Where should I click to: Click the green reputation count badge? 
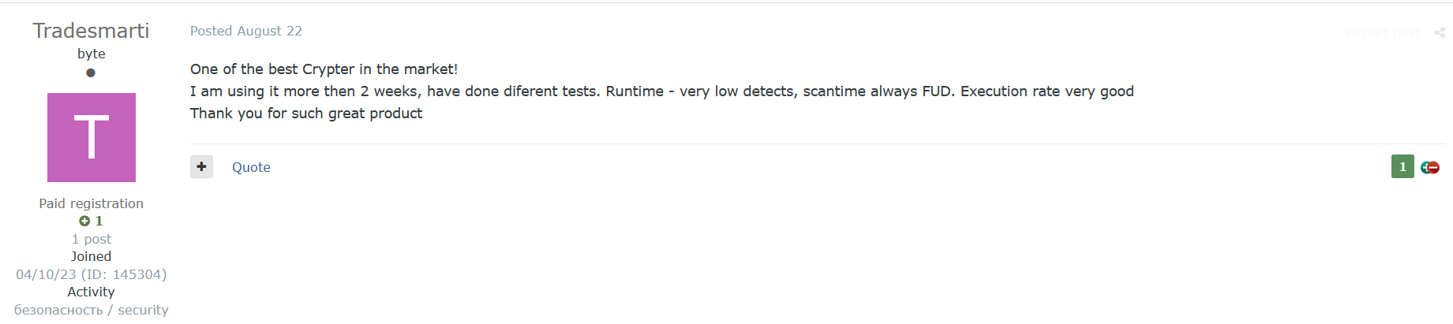click(1402, 166)
